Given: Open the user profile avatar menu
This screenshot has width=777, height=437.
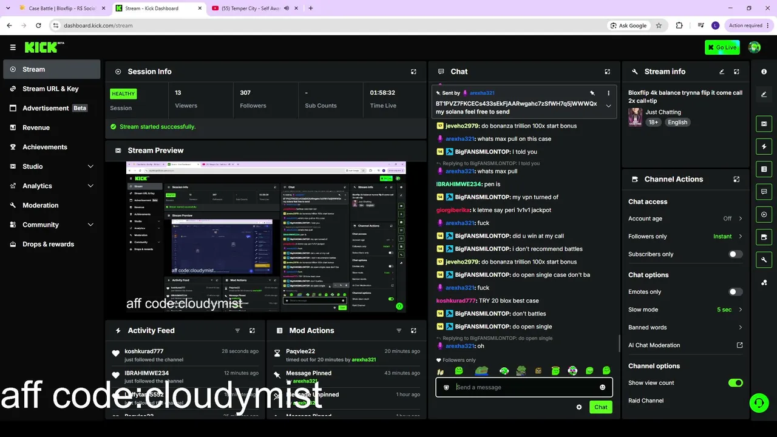Looking at the screenshot, I should (755, 47).
